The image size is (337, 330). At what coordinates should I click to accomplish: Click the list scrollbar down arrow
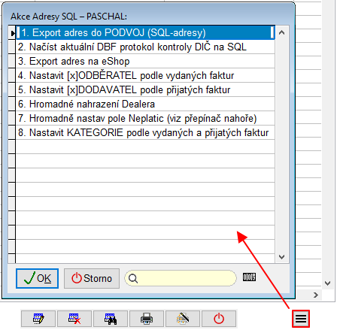pyautogui.click(x=282, y=257)
